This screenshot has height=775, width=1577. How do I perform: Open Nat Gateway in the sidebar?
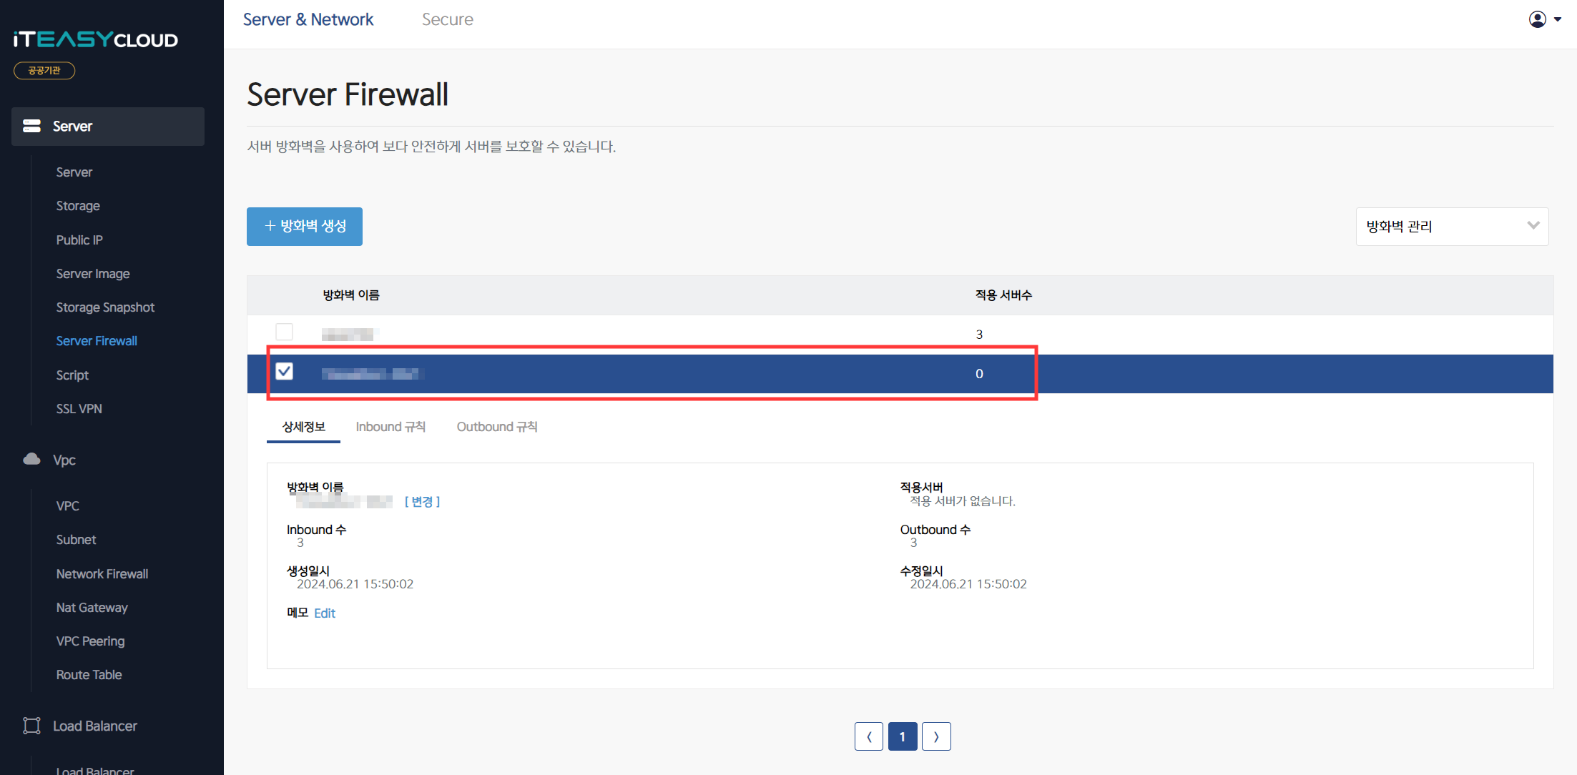click(x=92, y=608)
